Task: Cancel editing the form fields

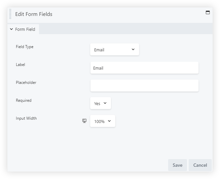Action: coord(200,165)
